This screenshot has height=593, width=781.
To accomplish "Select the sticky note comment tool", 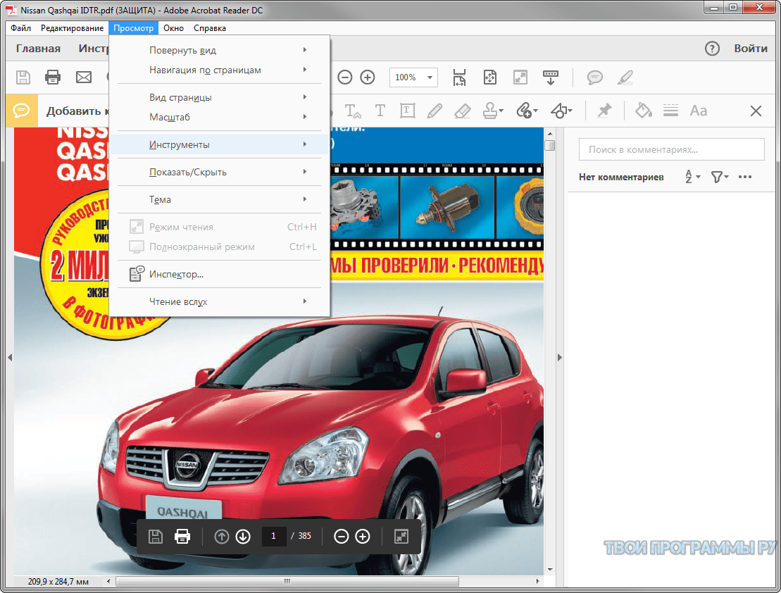I will coord(594,77).
